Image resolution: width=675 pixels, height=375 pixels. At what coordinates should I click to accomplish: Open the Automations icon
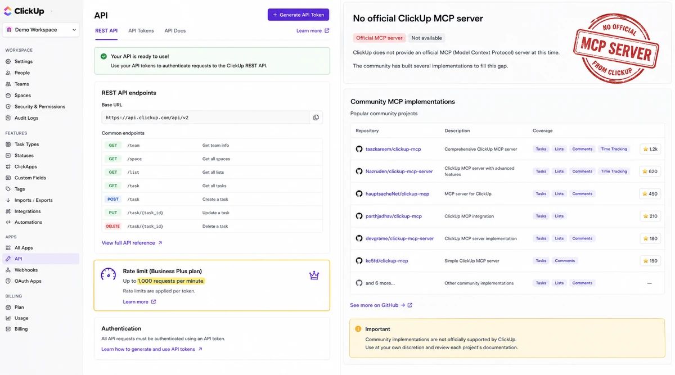(8, 222)
